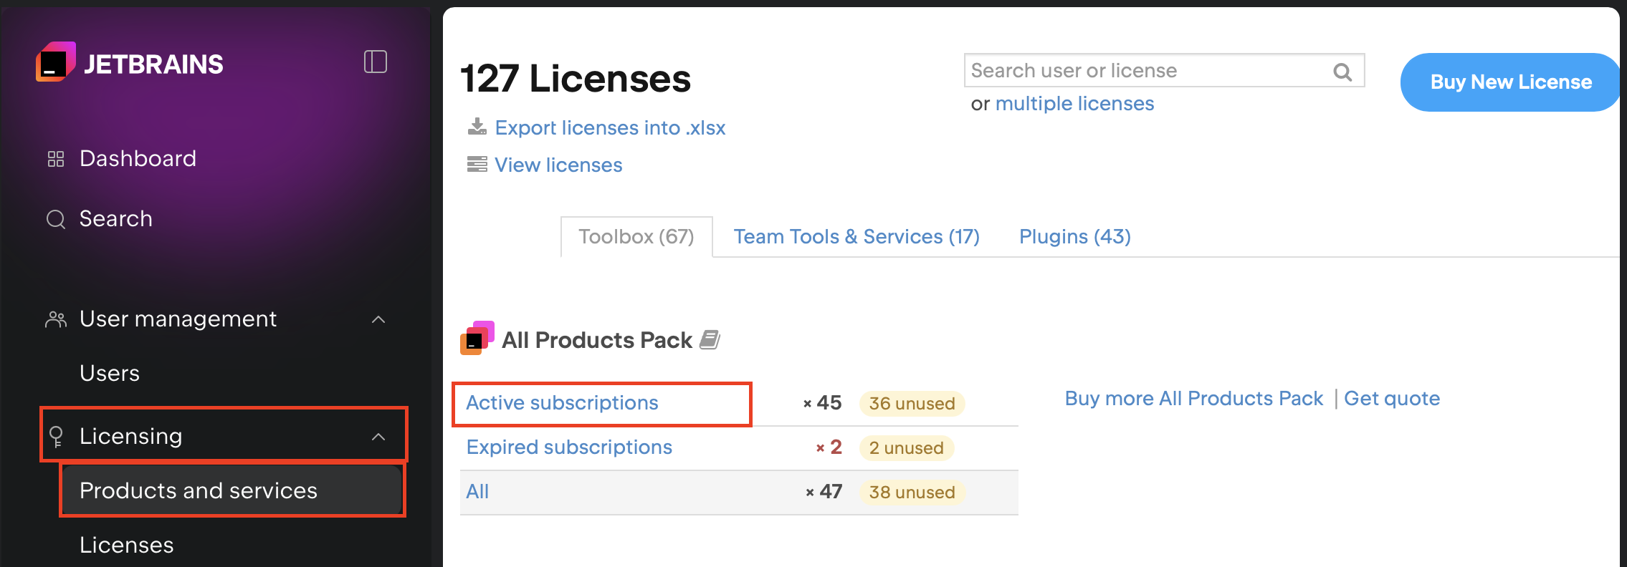
Task: Click the export download icon
Action: [x=477, y=127]
